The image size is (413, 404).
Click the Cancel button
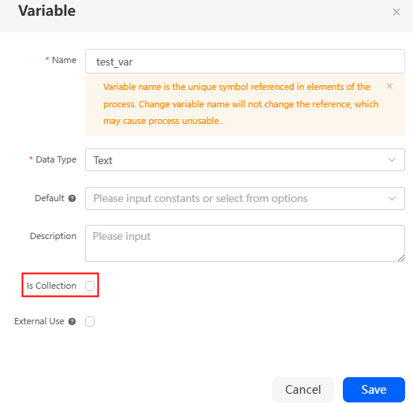tap(303, 390)
